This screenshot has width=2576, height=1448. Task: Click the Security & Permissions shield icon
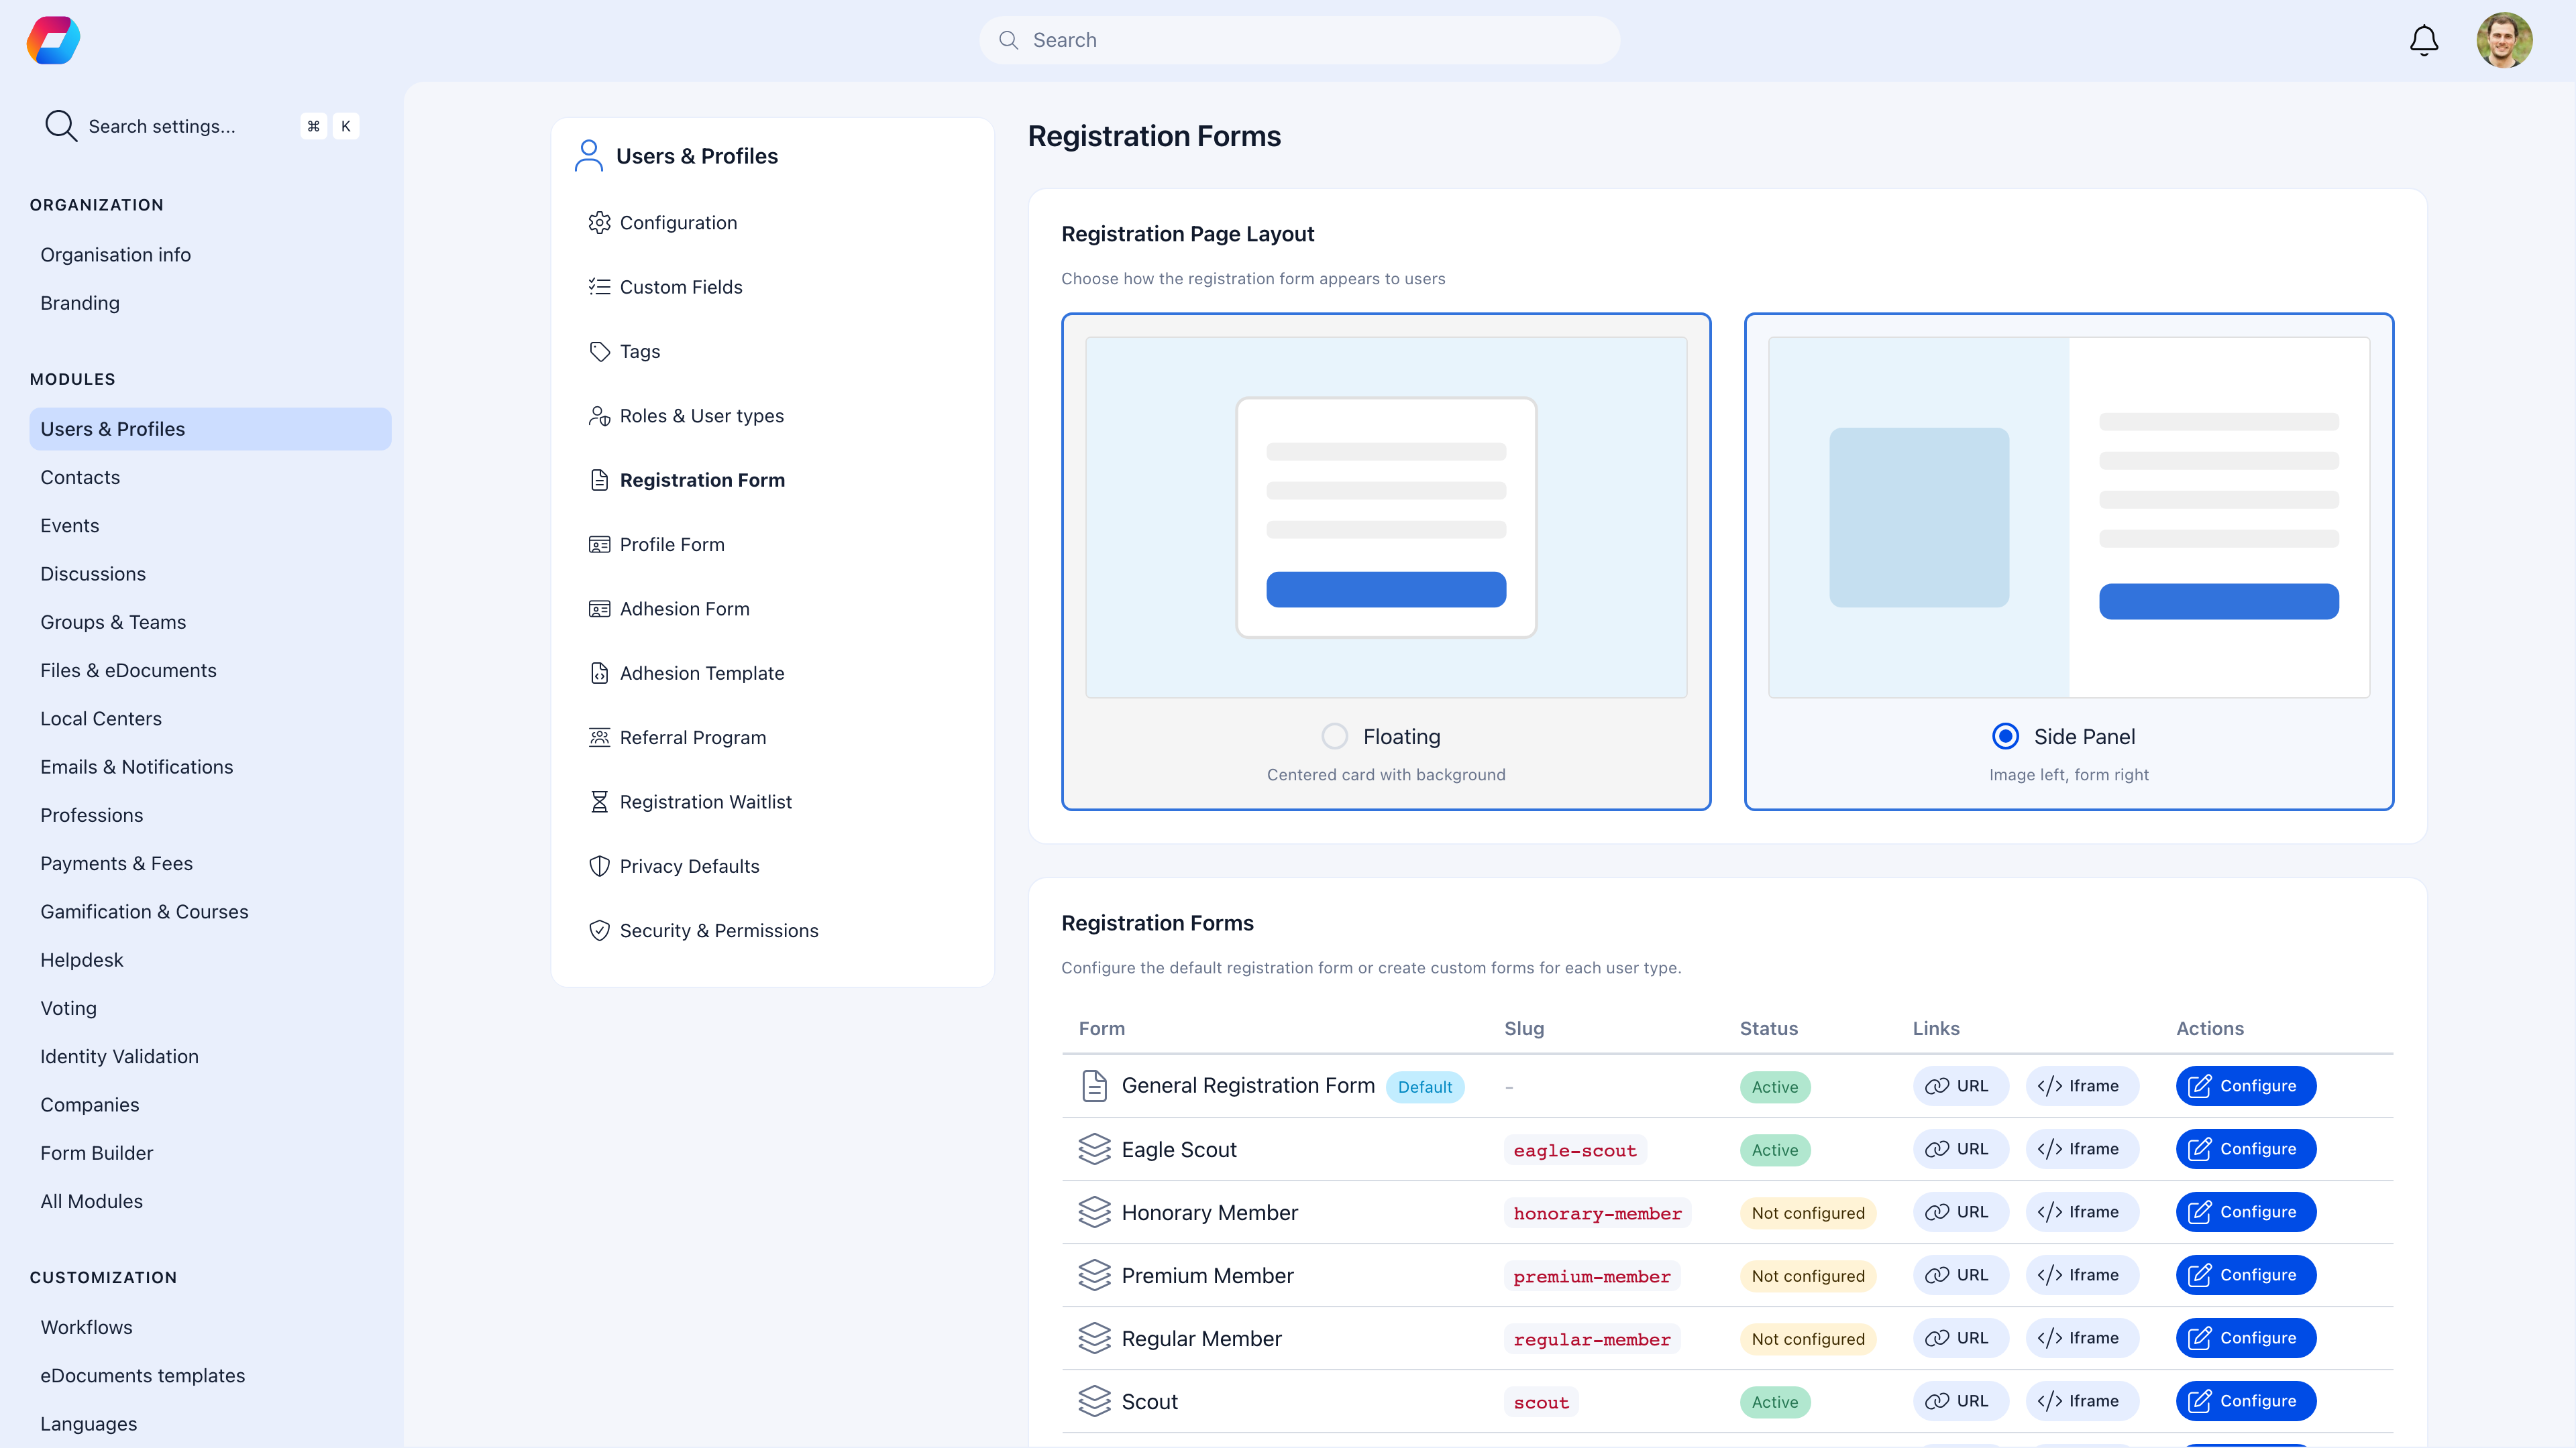(x=599, y=929)
